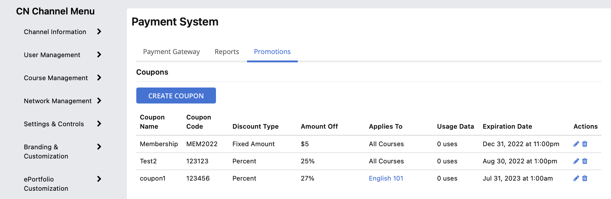This screenshot has width=611, height=199.
Task: Open the Settings & Controls menu item
Action: coord(54,124)
